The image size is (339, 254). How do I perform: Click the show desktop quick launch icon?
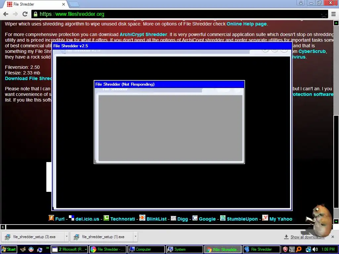pyautogui.click(x=40, y=250)
